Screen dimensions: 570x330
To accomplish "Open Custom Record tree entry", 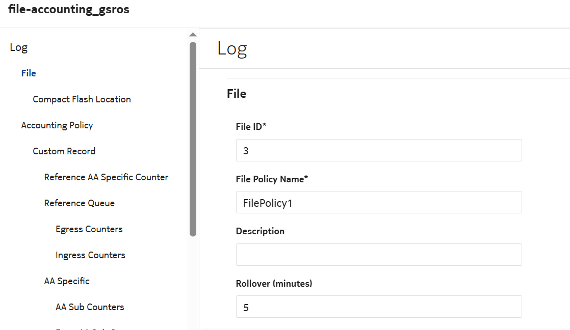I will 64,151.
